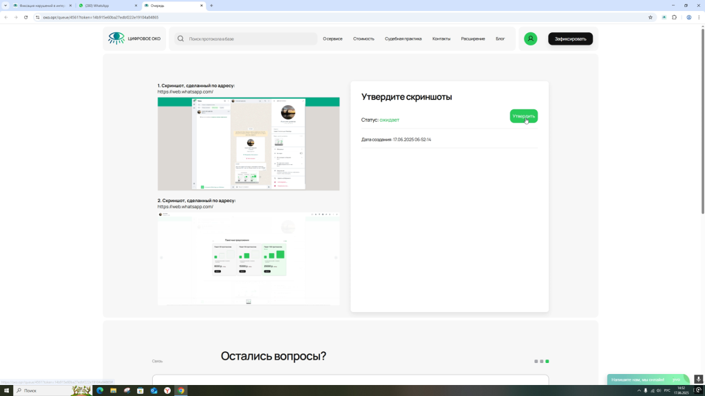The width and height of the screenshot is (705, 396).
Task: Bookmark this page with the star icon
Action: pos(650,17)
